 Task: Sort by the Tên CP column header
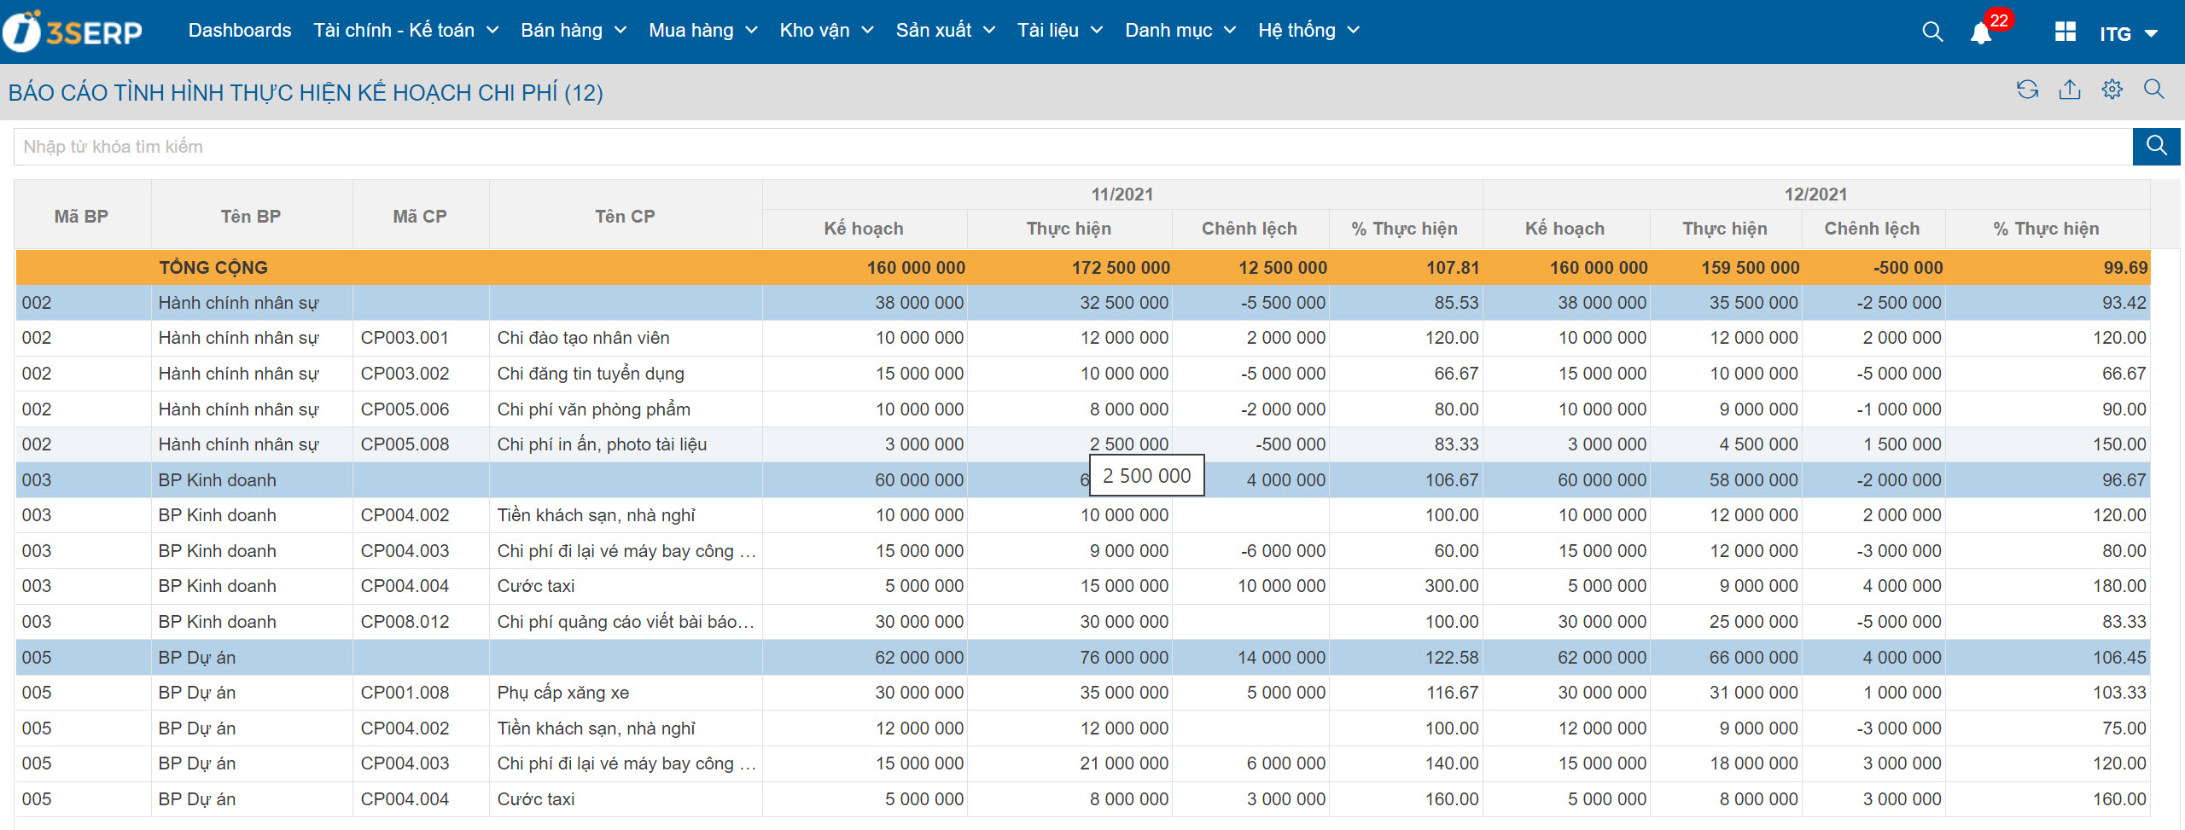click(x=625, y=217)
